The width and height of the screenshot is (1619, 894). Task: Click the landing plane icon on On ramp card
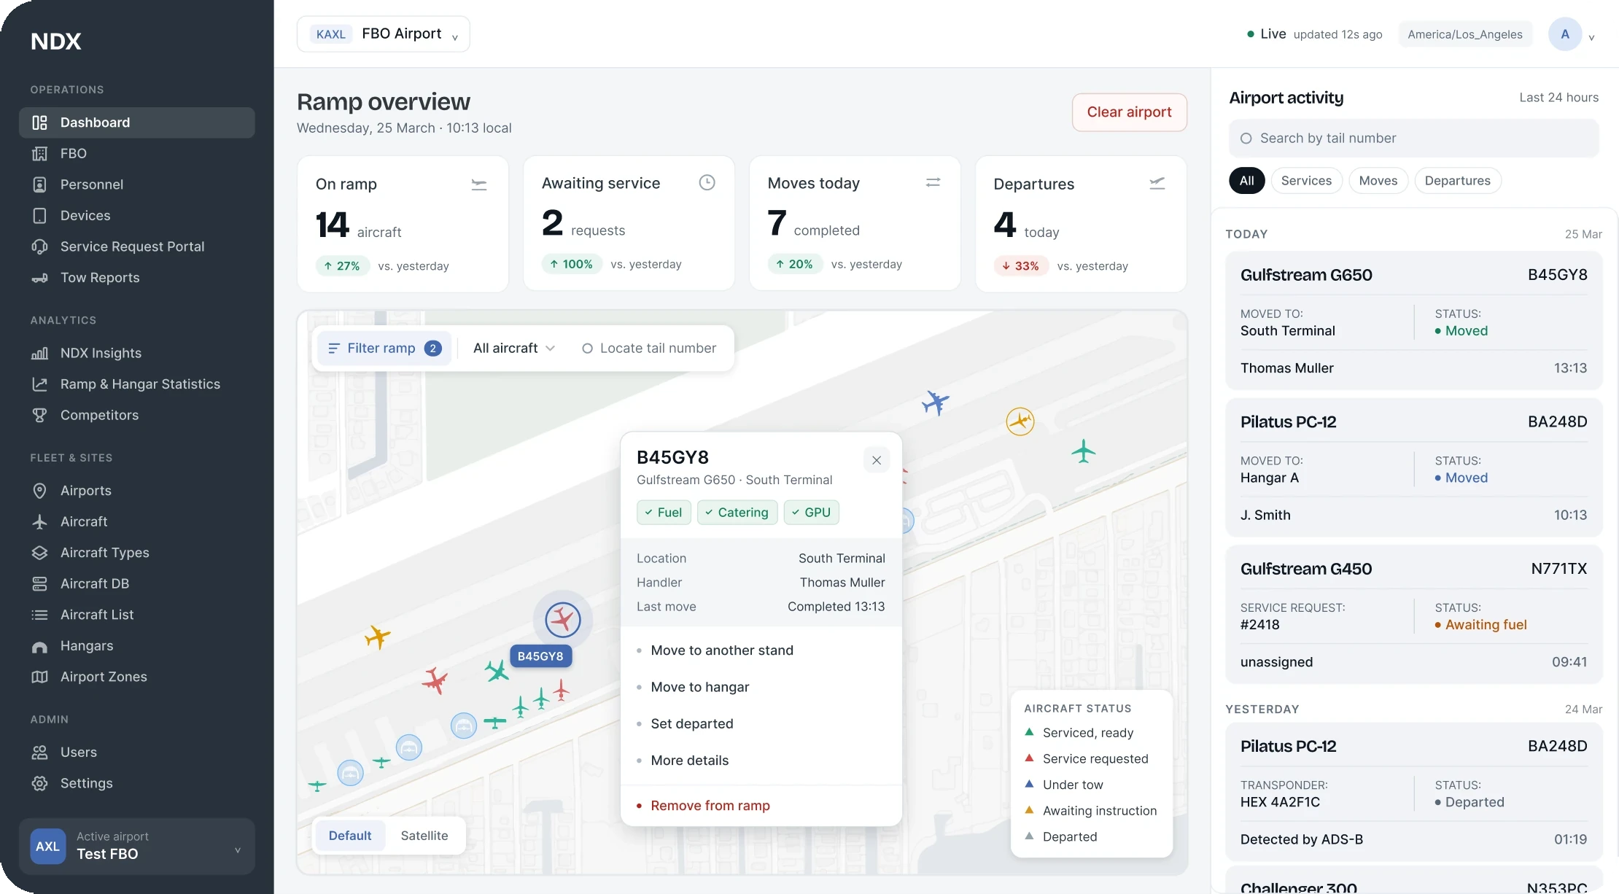479,184
